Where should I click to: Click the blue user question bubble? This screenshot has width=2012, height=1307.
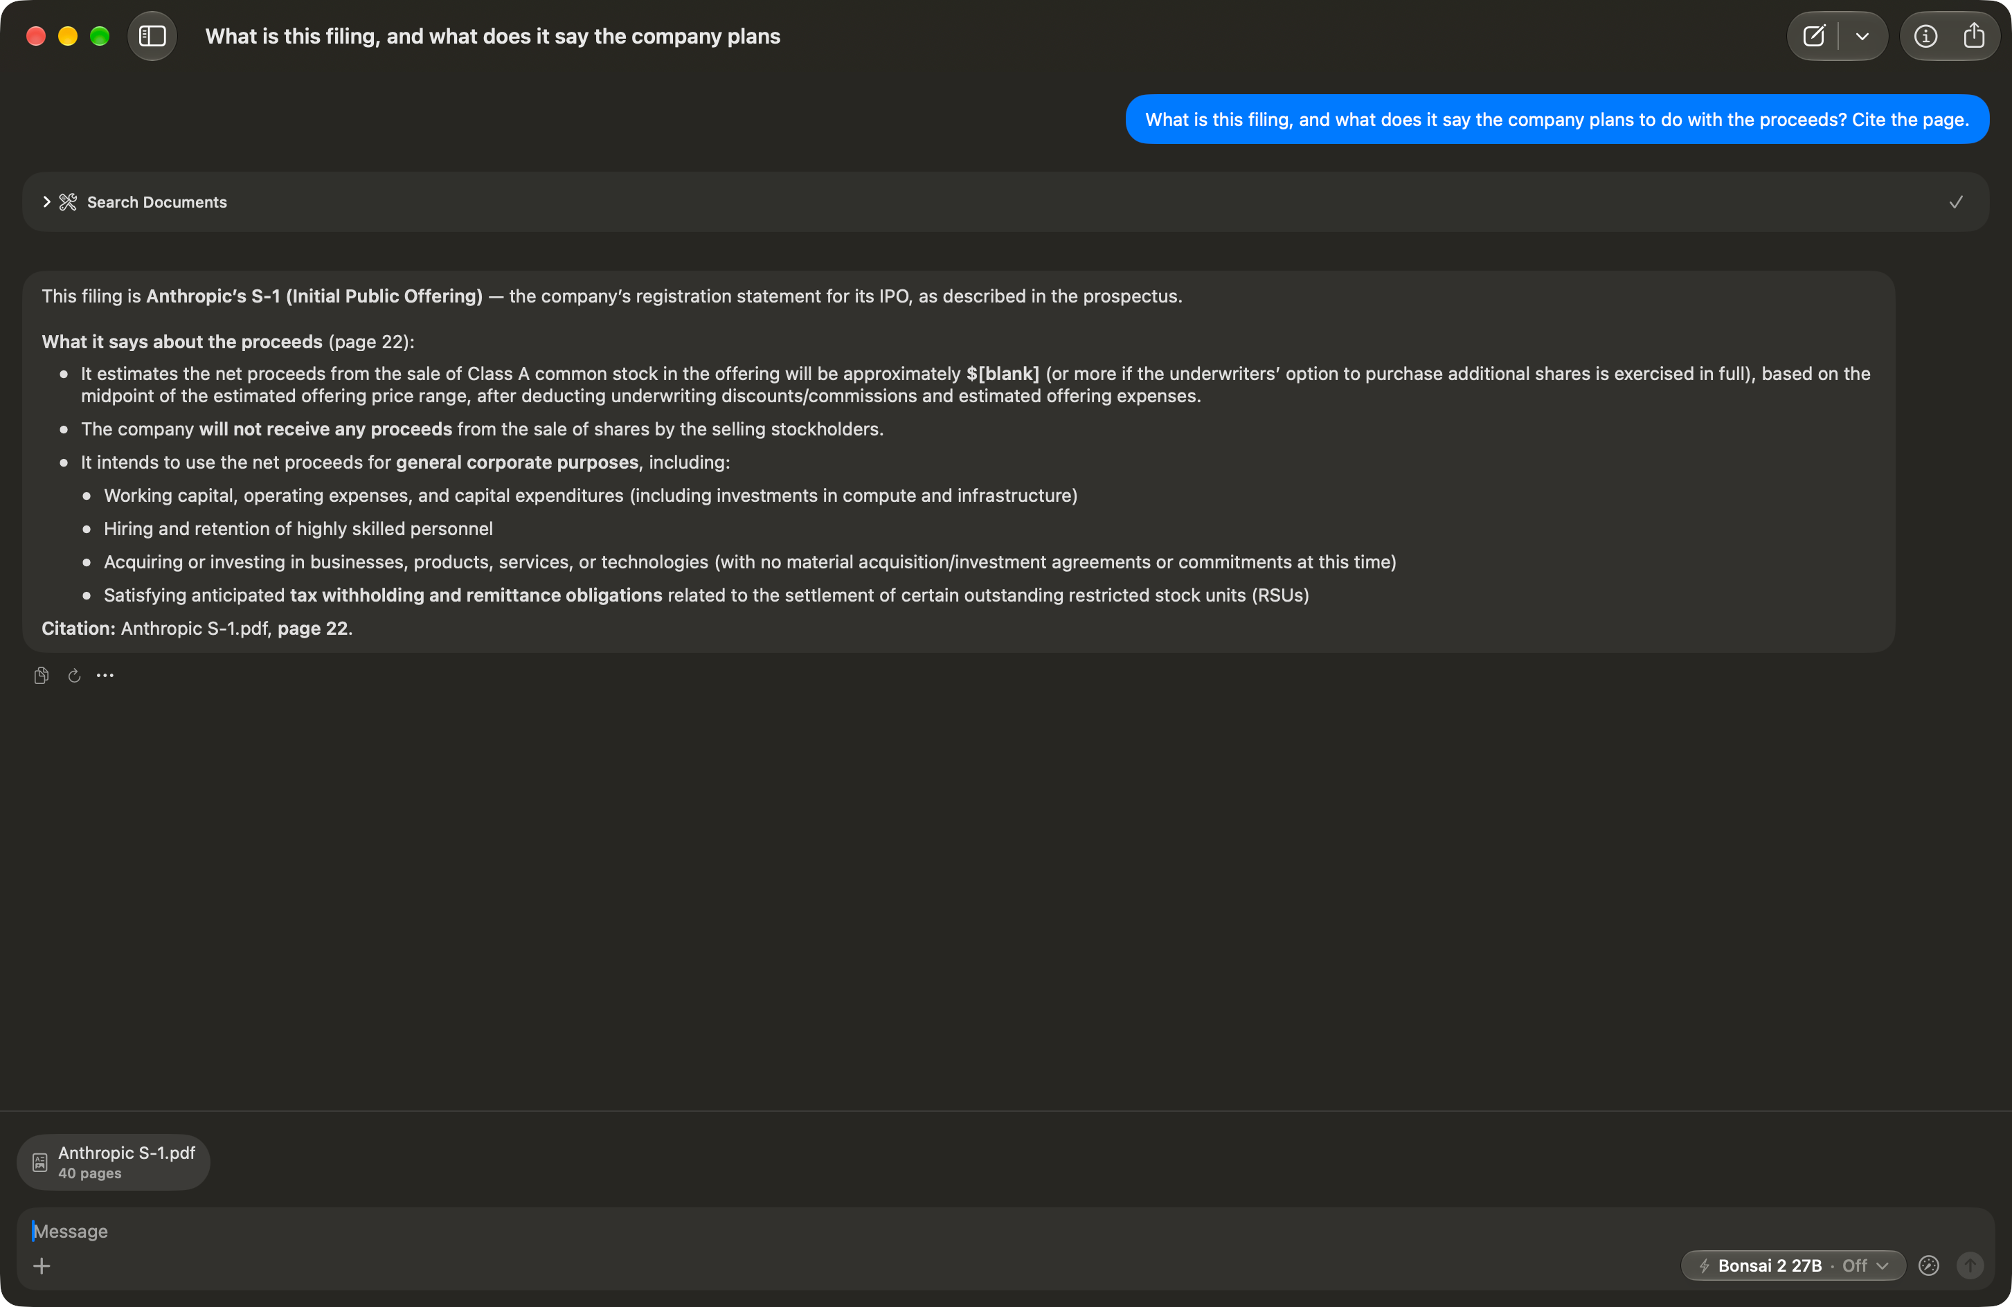pos(1557,119)
